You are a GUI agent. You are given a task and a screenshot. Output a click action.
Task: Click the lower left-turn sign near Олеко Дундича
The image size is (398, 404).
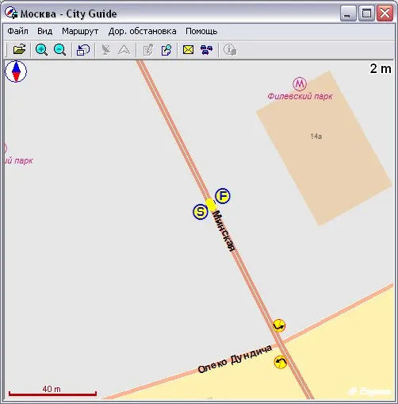pos(281,362)
